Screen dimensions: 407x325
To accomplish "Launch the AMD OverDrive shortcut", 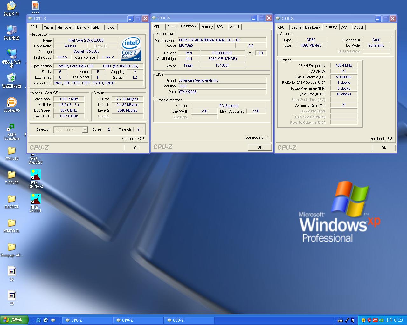I will pos(11,131).
